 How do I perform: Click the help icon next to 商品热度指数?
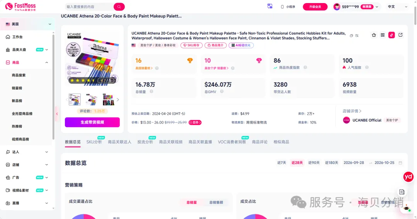[305, 68]
